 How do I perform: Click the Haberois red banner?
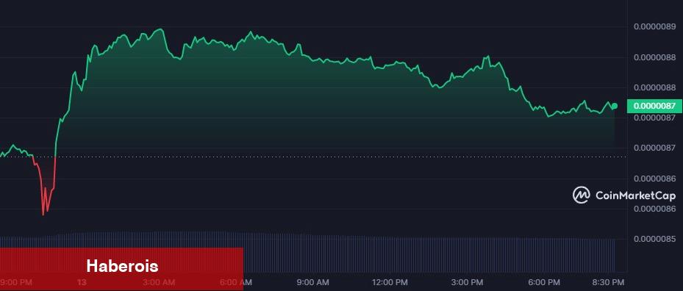[121, 266]
